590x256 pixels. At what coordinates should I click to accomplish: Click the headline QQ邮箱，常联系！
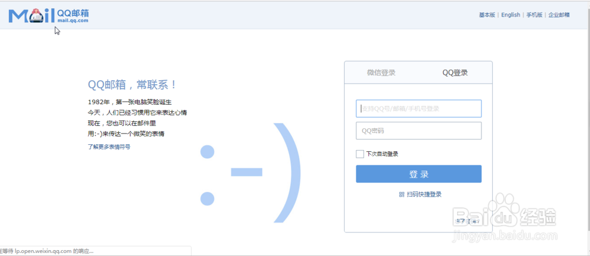132,85
